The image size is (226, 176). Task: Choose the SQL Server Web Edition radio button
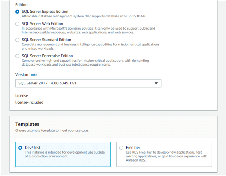[17, 24]
